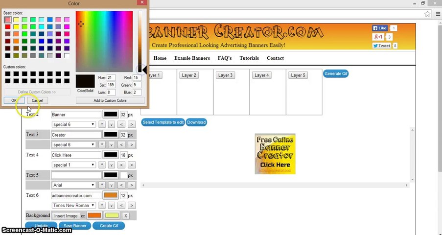Click Text 6 orange color swatch
The image size is (442, 235).
click(x=111, y=195)
